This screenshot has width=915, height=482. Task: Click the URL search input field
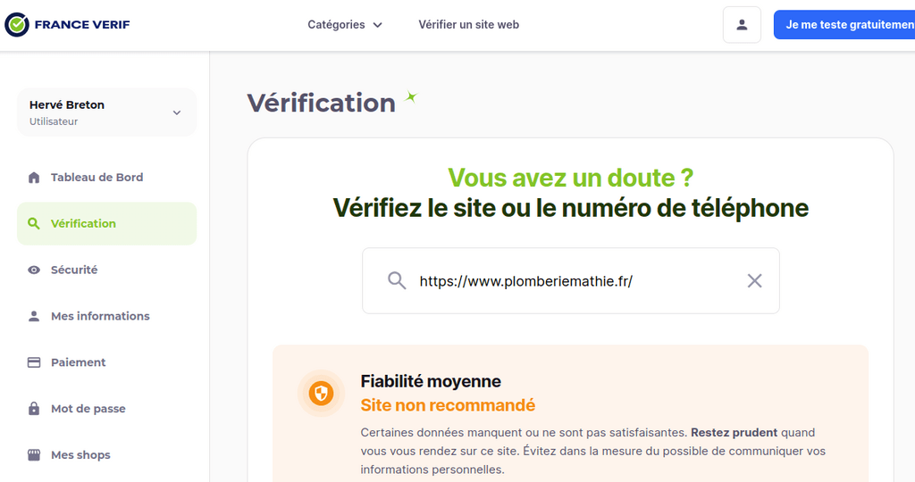pyautogui.click(x=571, y=281)
